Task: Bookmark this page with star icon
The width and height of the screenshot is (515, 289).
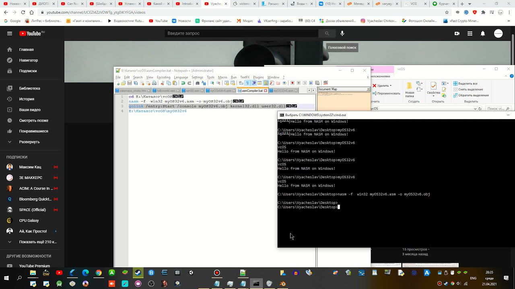Action: pyautogui.click(x=447, y=12)
